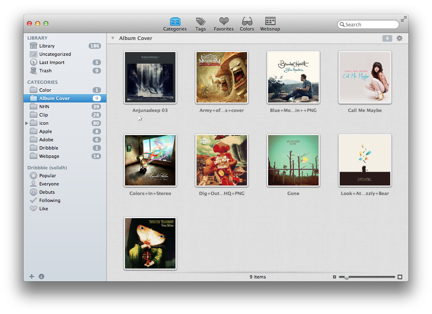Open Dribbble Debuts feed
Image resolution: width=432 pixels, height=314 pixels.
[x=65, y=192]
